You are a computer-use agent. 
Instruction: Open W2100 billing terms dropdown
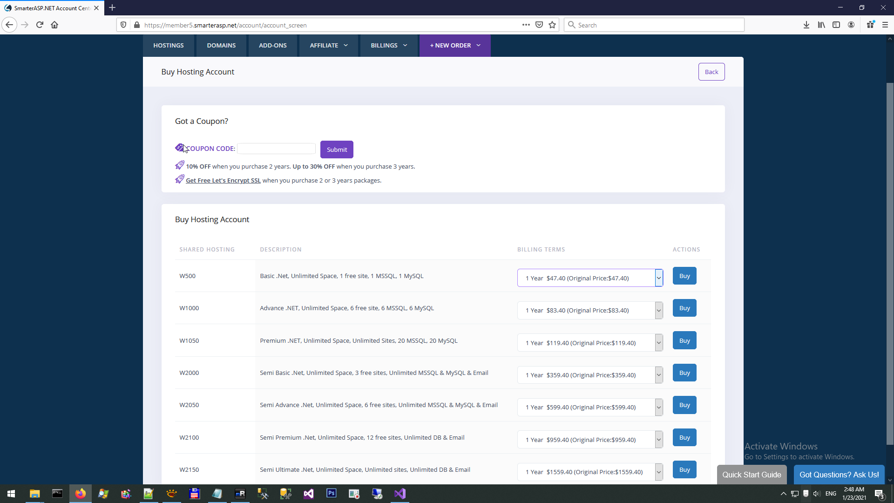(x=589, y=440)
